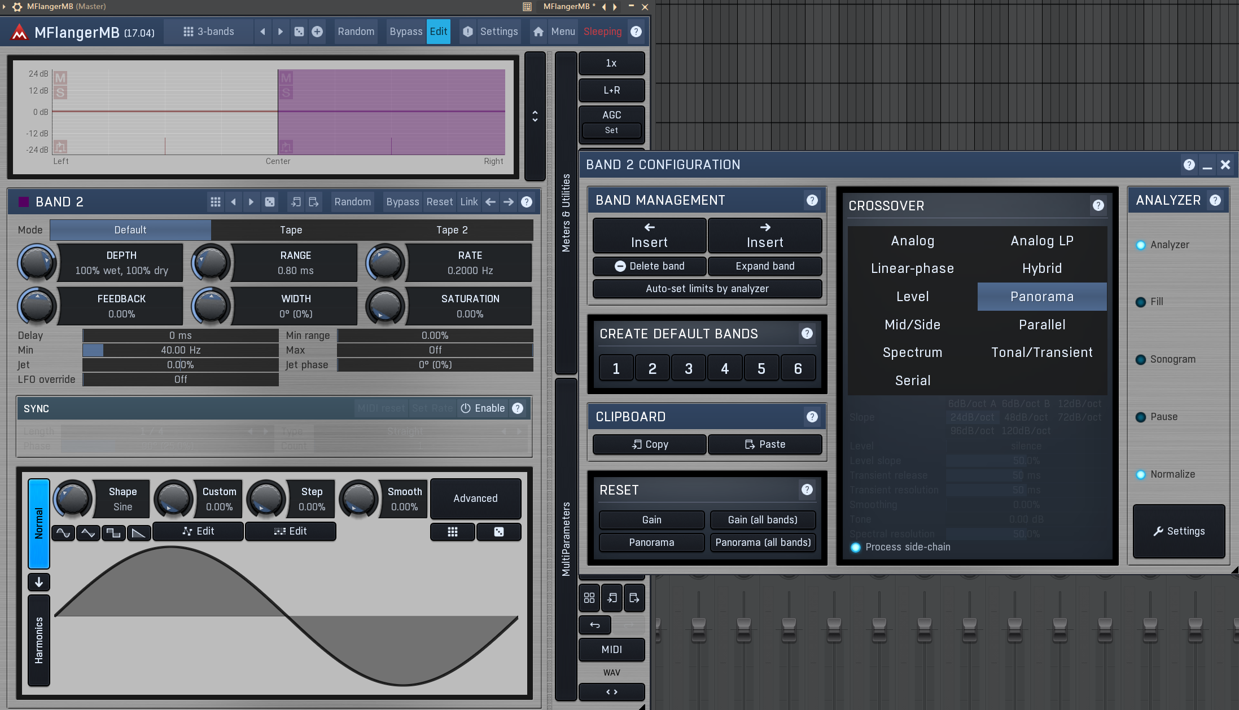
Task: Open Crossover section help icon
Action: click(1098, 205)
